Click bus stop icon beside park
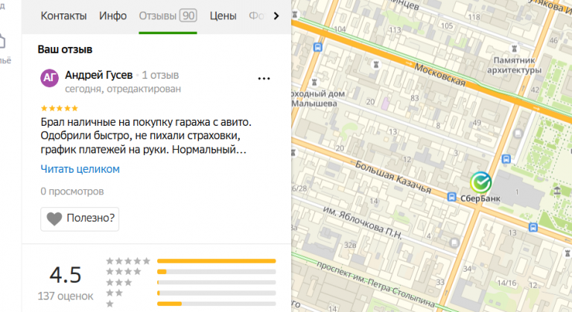Screen dimensions: 572x312 point(506,159)
